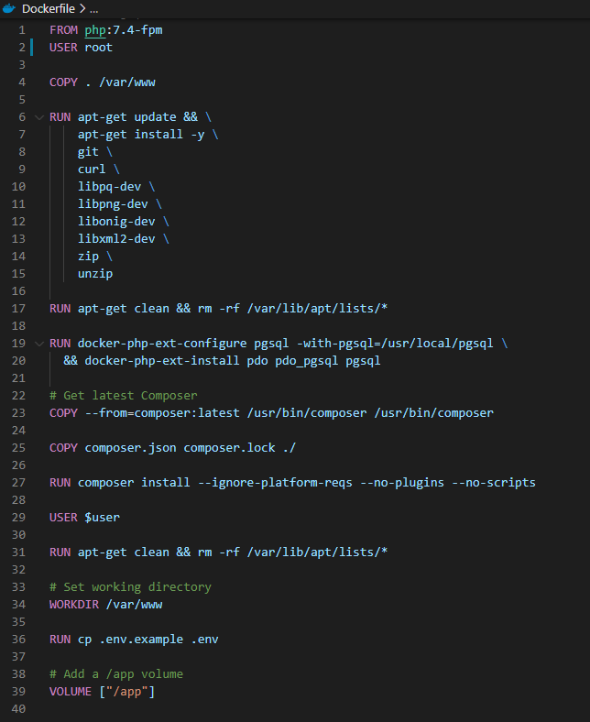Click line number 1 in gutter
Screen dimensions: 590x722
pyautogui.click(x=22, y=30)
